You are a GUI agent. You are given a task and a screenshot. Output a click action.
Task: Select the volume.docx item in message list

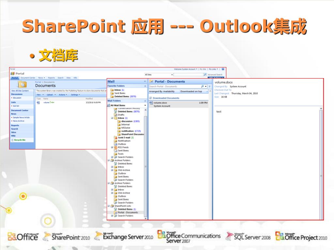(178, 104)
